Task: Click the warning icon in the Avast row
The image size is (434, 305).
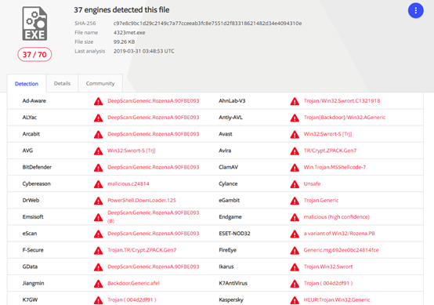Action: coord(295,135)
